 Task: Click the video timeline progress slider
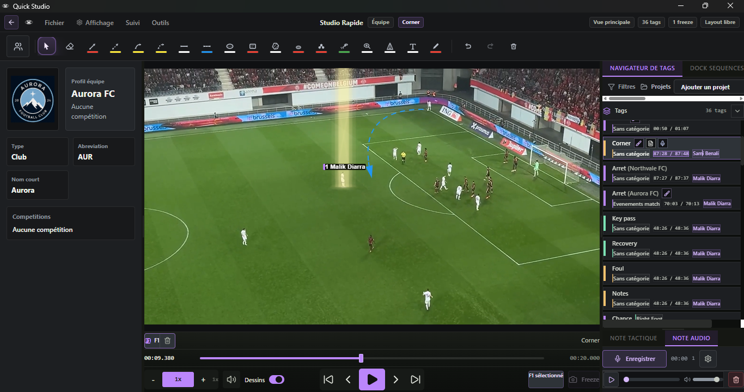372,358
